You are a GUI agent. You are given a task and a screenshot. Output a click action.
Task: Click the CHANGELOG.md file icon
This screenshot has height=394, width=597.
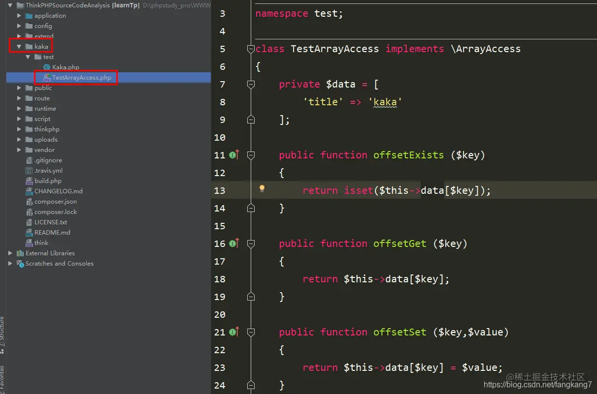(29, 191)
